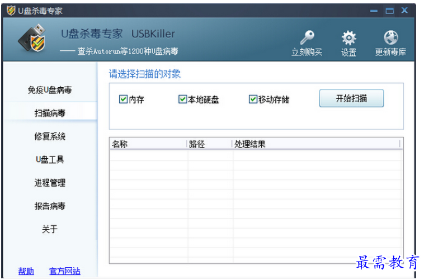
Task: Open 设置 gear icon
Action: 349,37
